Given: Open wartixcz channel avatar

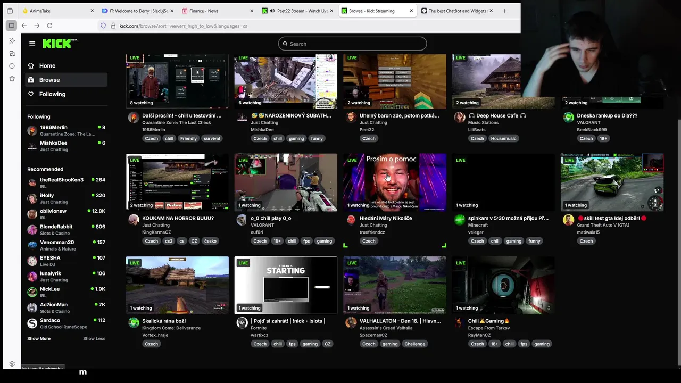Looking at the screenshot, I should (242, 323).
